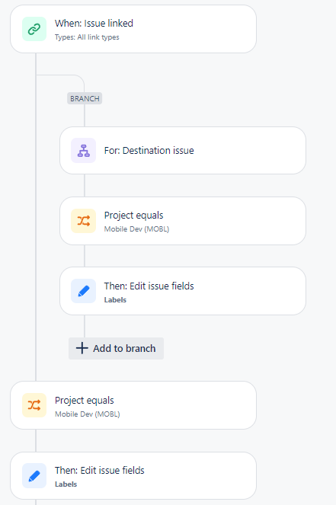
Task: Click the green link icon on the trigger card
Action: point(34,29)
